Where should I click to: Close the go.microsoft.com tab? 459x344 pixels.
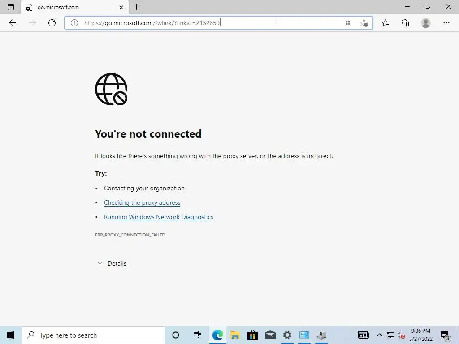point(121,7)
